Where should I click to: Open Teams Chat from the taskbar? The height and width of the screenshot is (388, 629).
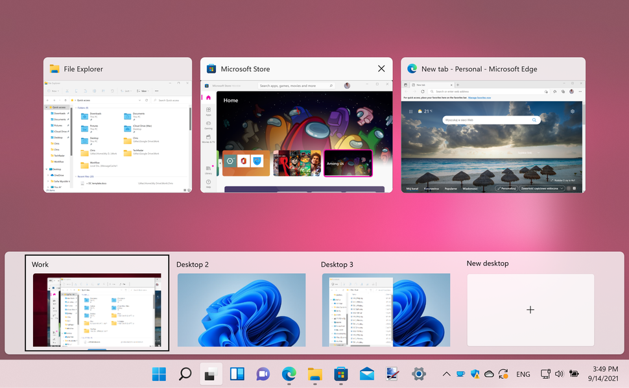(263, 374)
